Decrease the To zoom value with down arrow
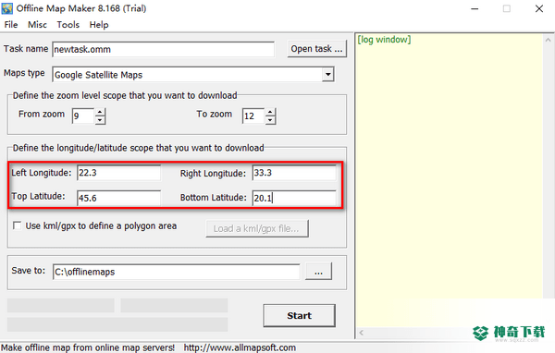The width and height of the screenshot is (555, 353). click(x=270, y=120)
